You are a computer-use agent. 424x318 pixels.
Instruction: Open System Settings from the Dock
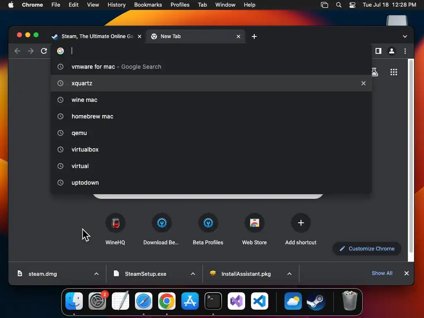(x=97, y=301)
